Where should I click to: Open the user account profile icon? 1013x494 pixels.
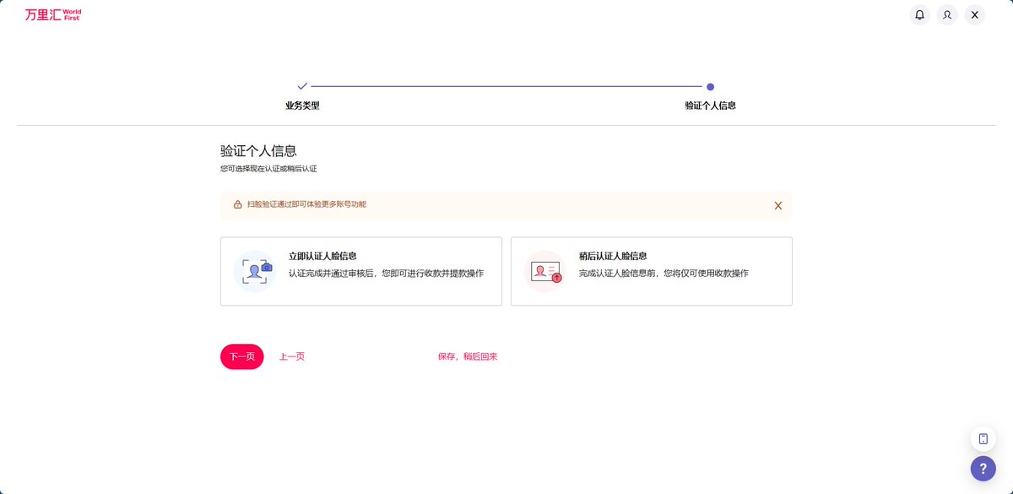pos(947,14)
